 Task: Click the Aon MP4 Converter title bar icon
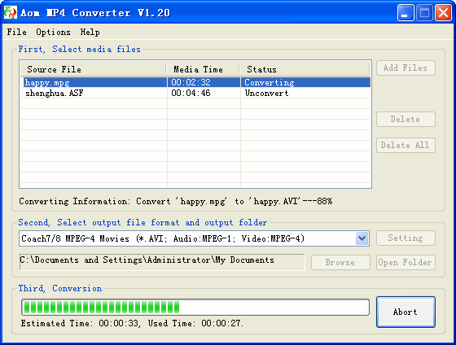coord(10,12)
